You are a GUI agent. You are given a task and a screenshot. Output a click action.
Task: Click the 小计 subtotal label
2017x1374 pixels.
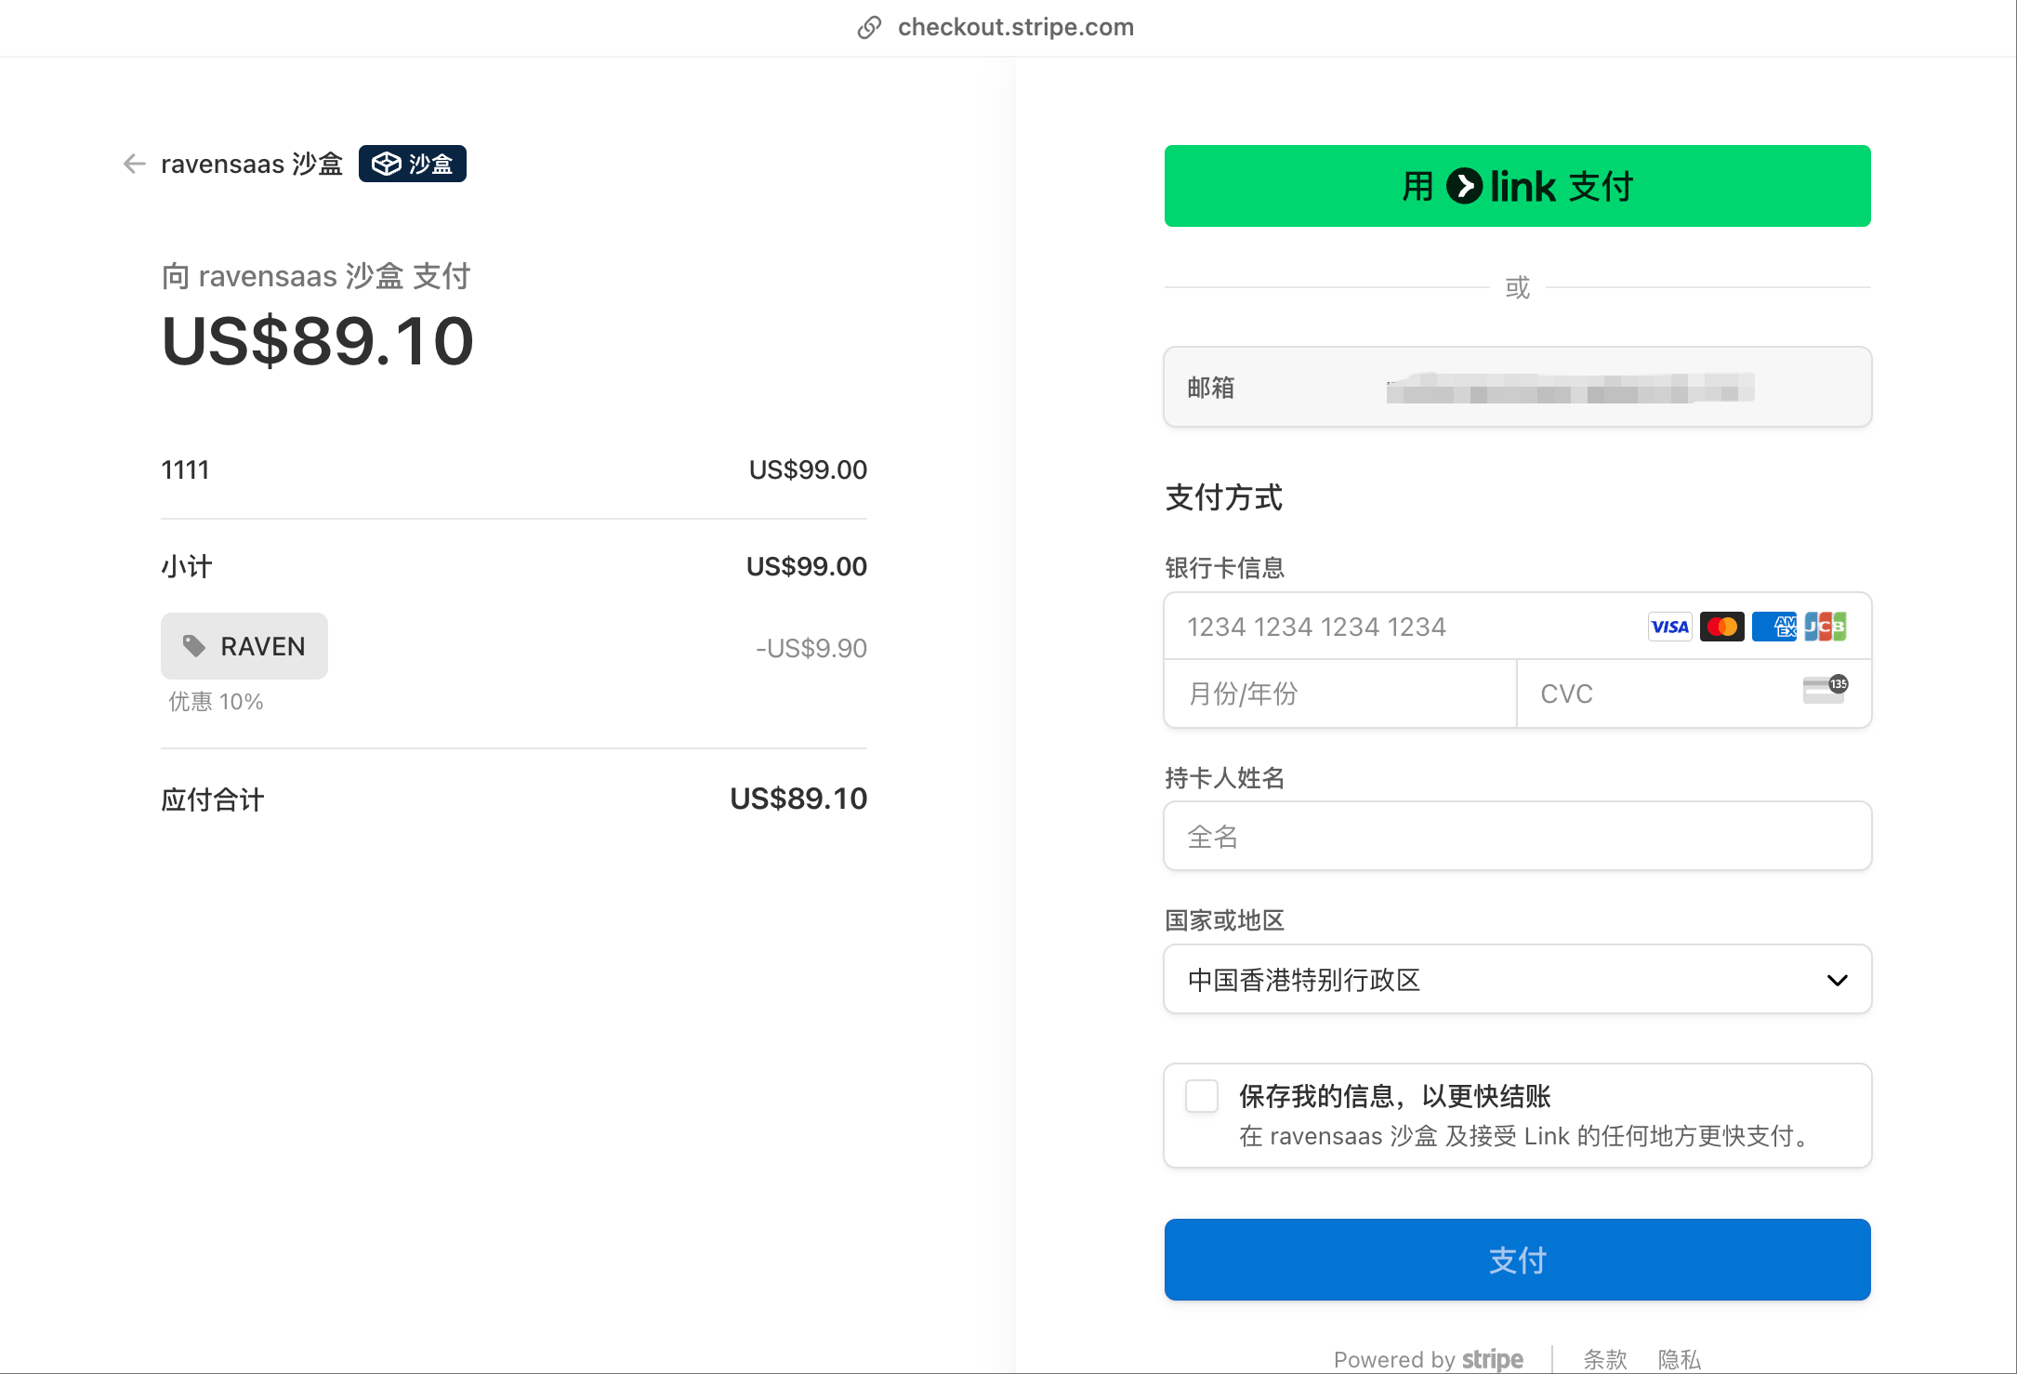click(x=187, y=566)
